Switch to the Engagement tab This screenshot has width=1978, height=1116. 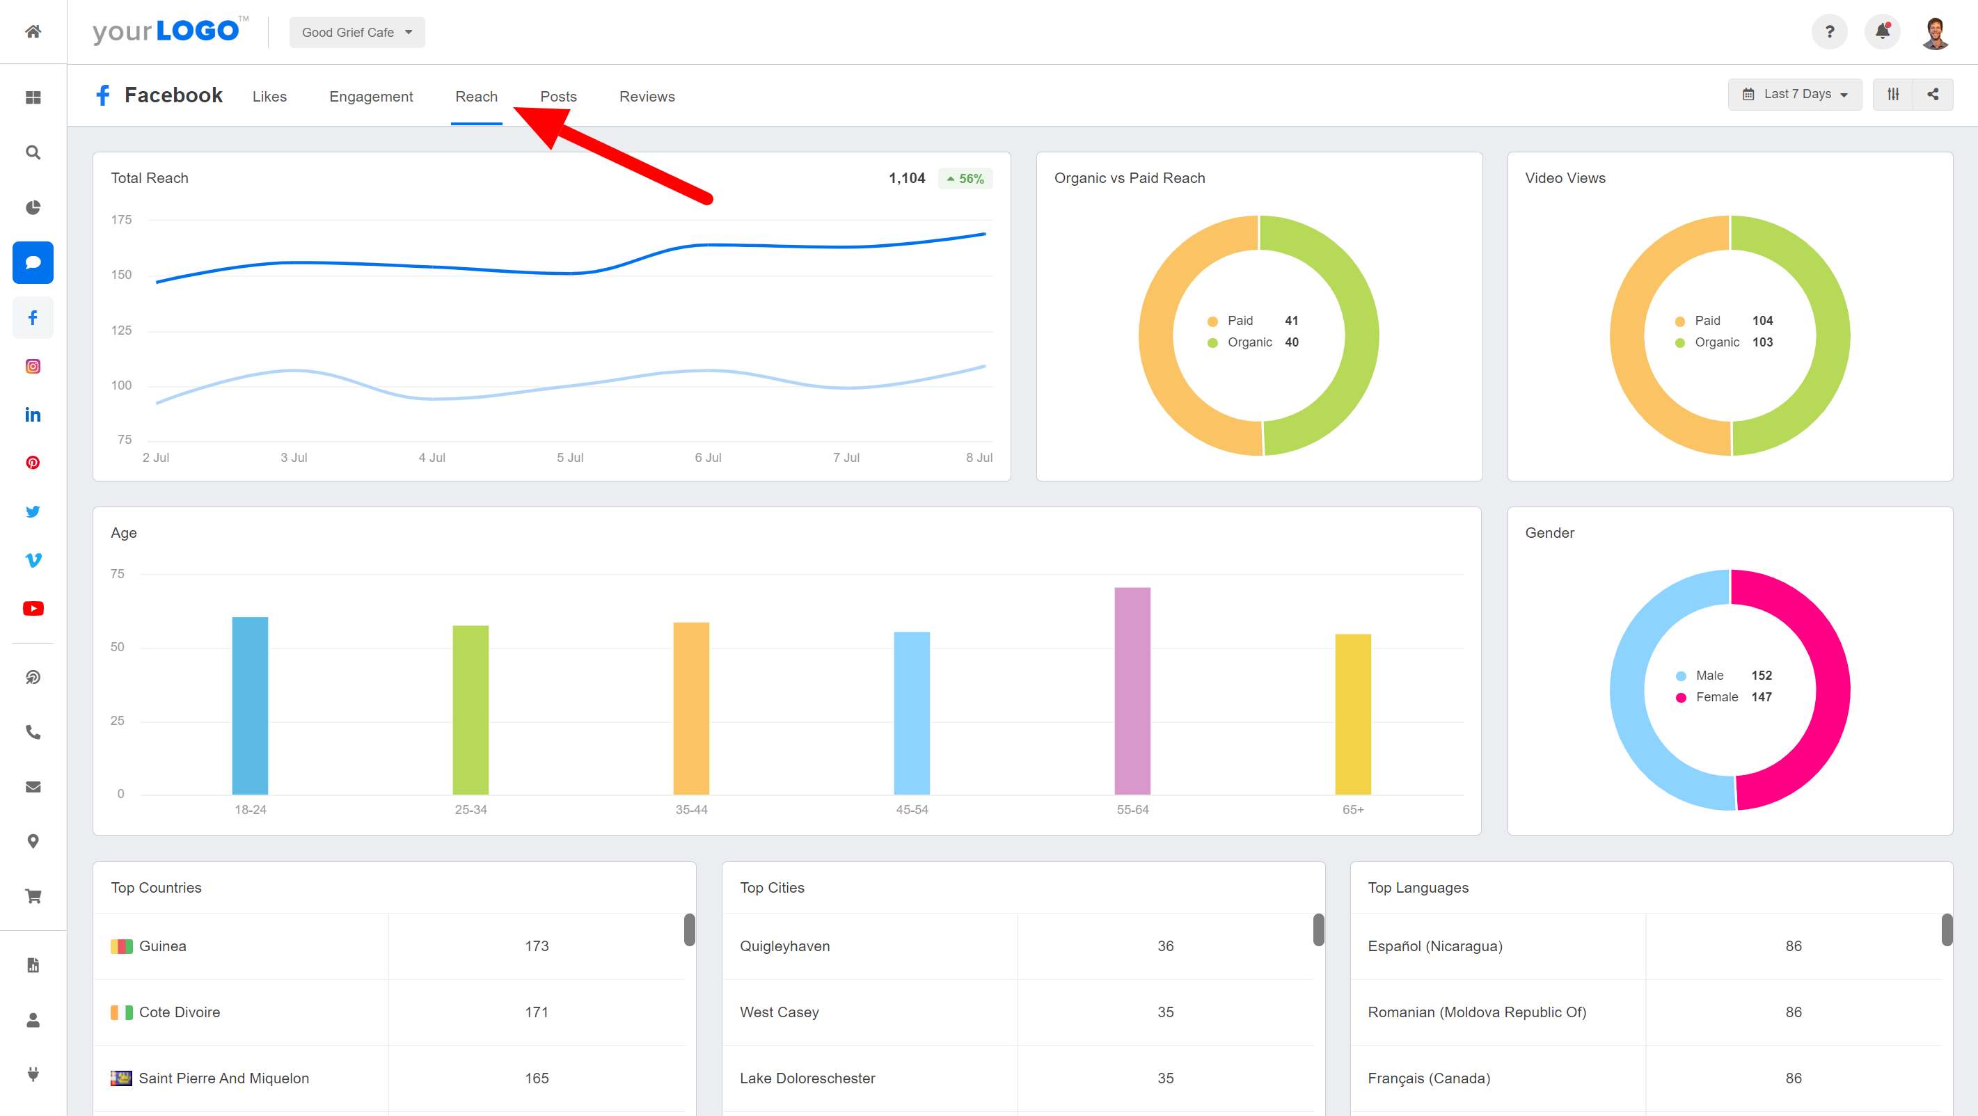pyautogui.click(x=371, y=97)
